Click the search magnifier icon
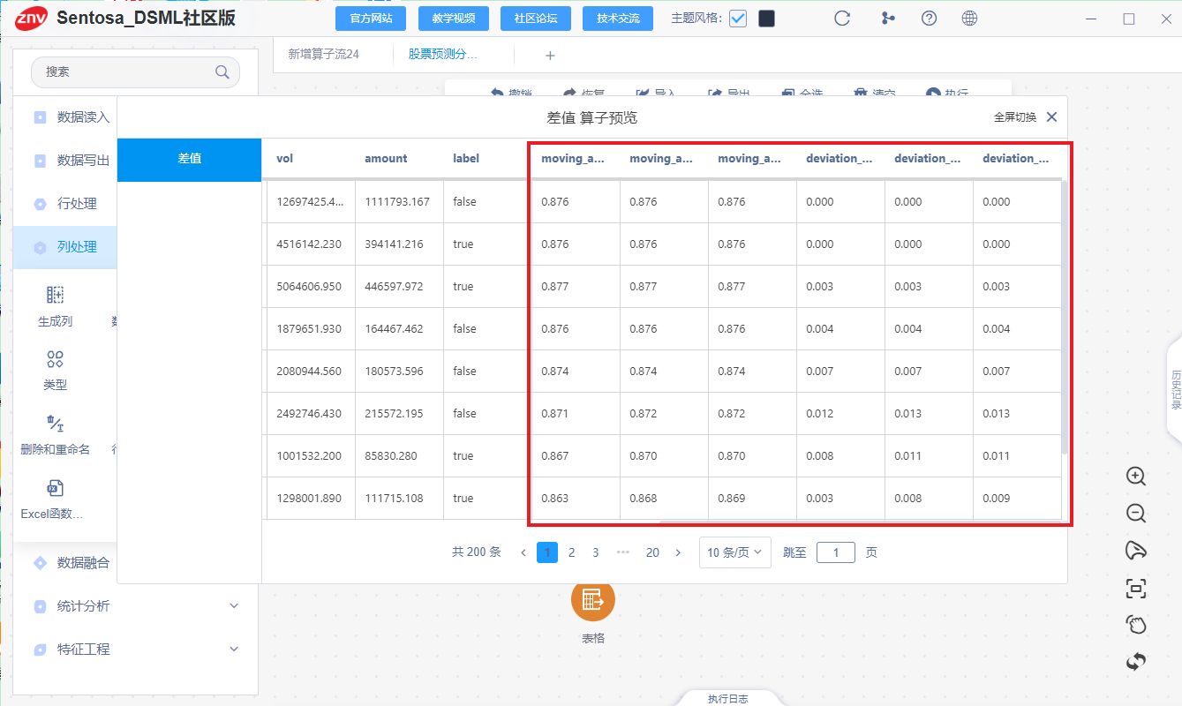1182x706 pixels. (222, 72)
